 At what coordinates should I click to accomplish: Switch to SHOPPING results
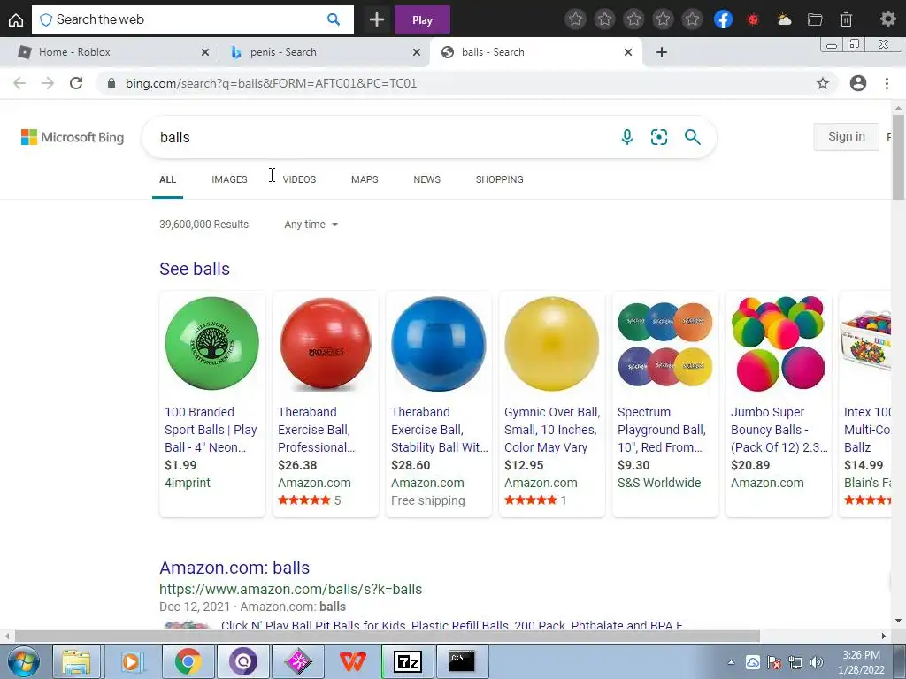tap(500, 179)
